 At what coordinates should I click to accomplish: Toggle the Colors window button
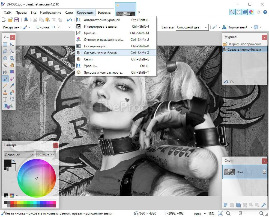[251, 12]
